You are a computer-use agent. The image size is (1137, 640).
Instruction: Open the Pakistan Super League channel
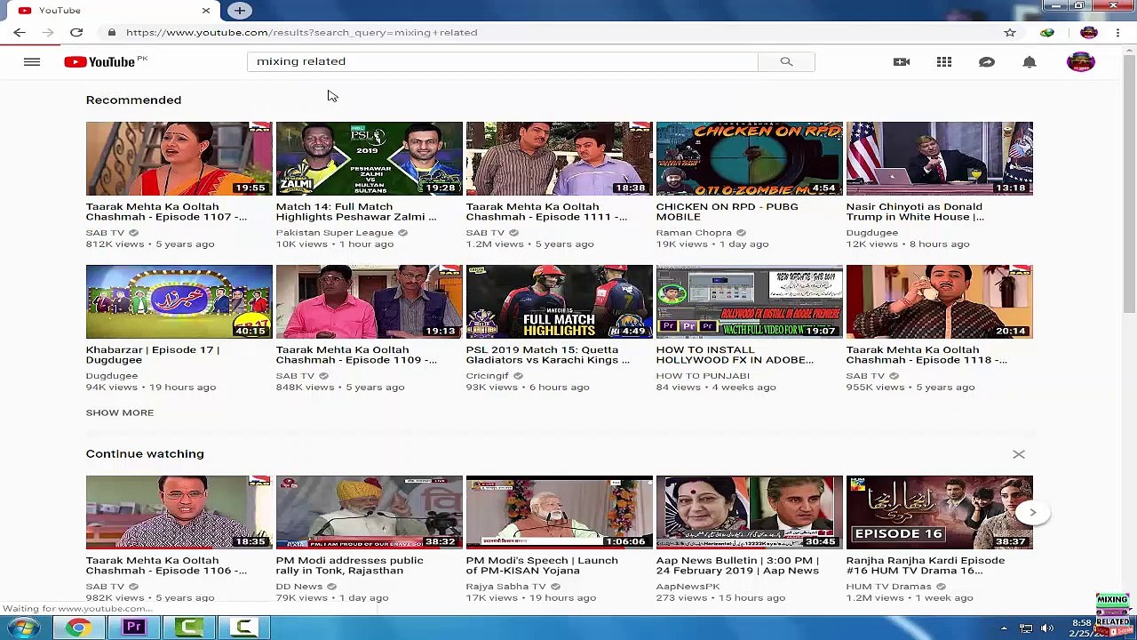[335, 233]
